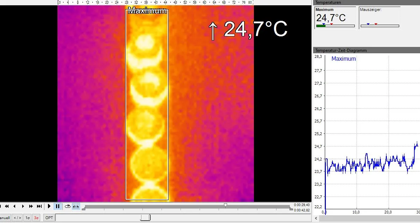Step one frame forward
Screen dimensions: 420x223
pyautogui.click(x=23, y=206)
